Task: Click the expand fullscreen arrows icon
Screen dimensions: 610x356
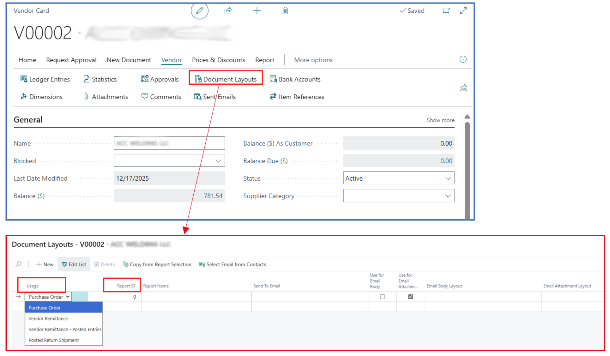Action: 463,11
